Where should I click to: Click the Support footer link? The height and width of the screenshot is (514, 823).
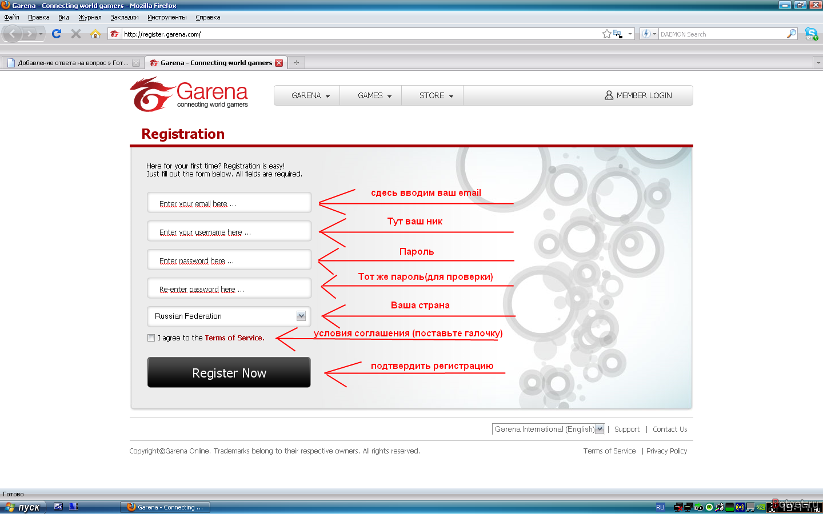pos(627,429)
